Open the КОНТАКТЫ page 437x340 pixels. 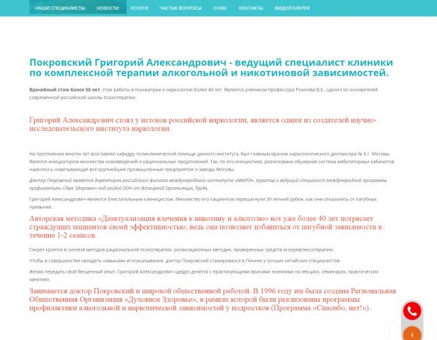pyautogui.click(x=251, y=8)
